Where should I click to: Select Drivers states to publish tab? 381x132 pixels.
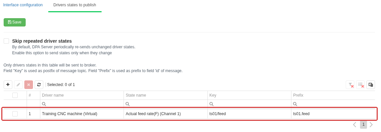[x=75, y=5]
